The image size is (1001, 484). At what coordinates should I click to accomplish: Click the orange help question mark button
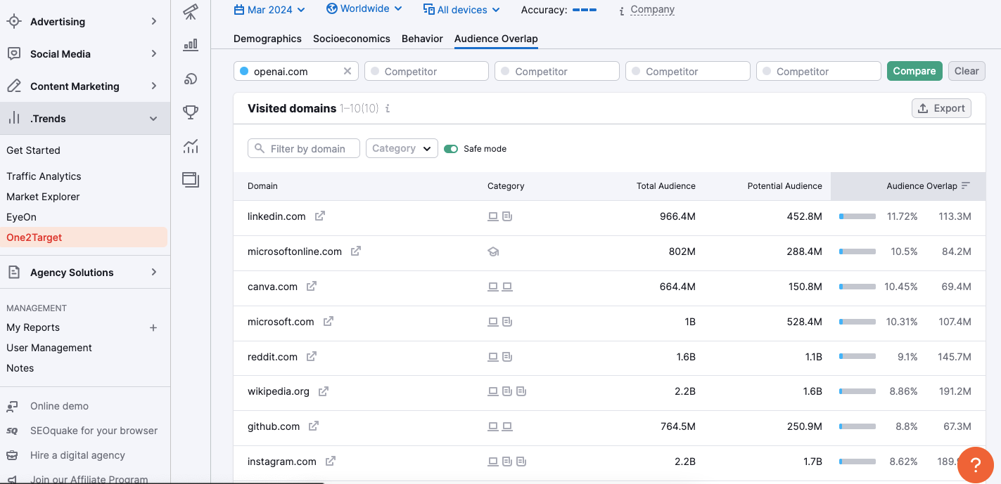976,465
